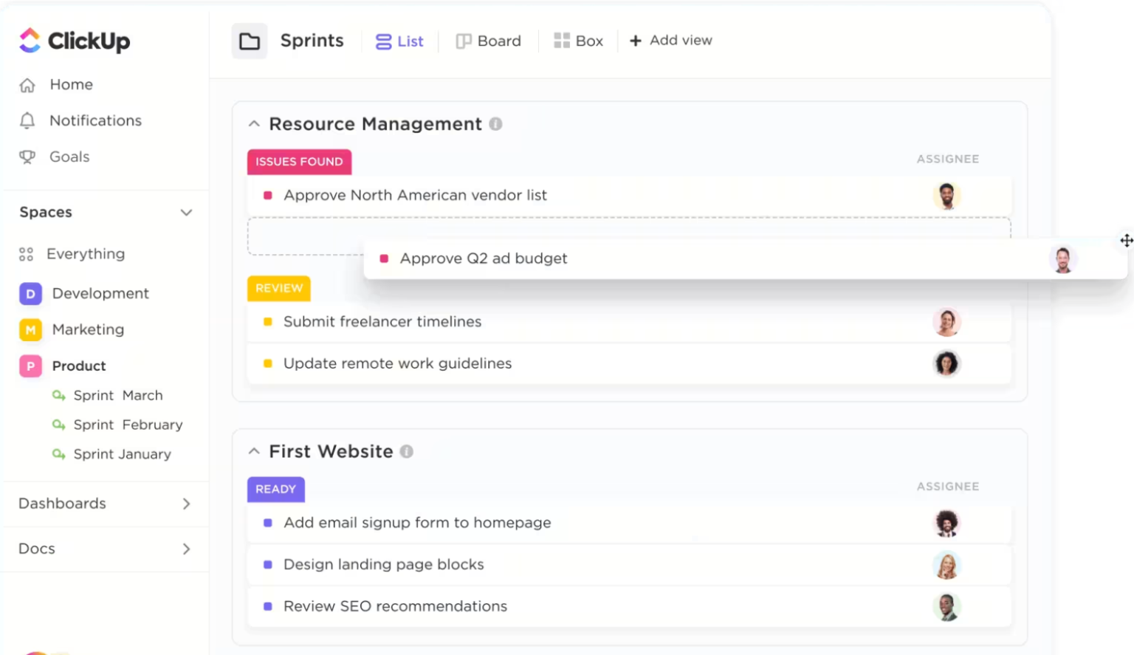The height and width of the screenshot is (655, 1134).
Task: Switch to the Board view tab
Action: [x=489, y=41]
